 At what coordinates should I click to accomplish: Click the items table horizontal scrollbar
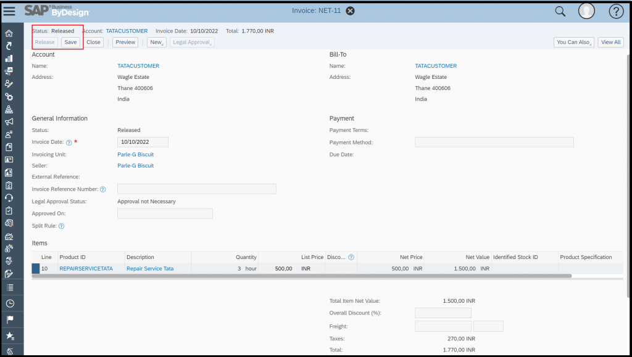coord(301,276)
